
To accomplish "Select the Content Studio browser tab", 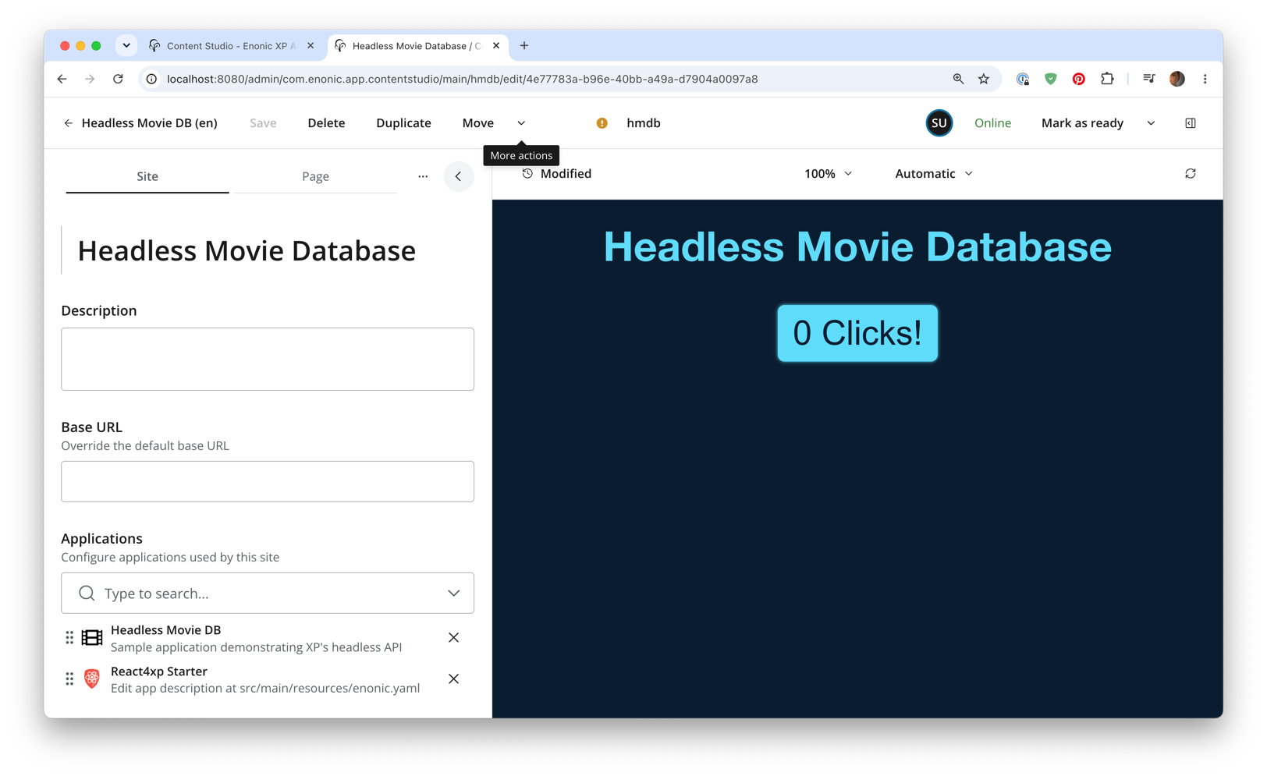I will [x=231, y=46].
